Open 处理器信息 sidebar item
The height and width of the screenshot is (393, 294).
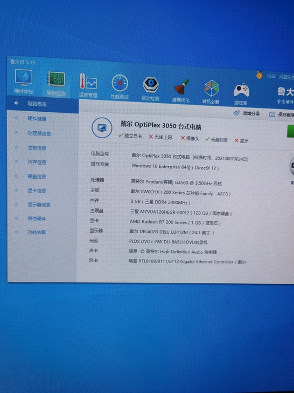(39, 133)
